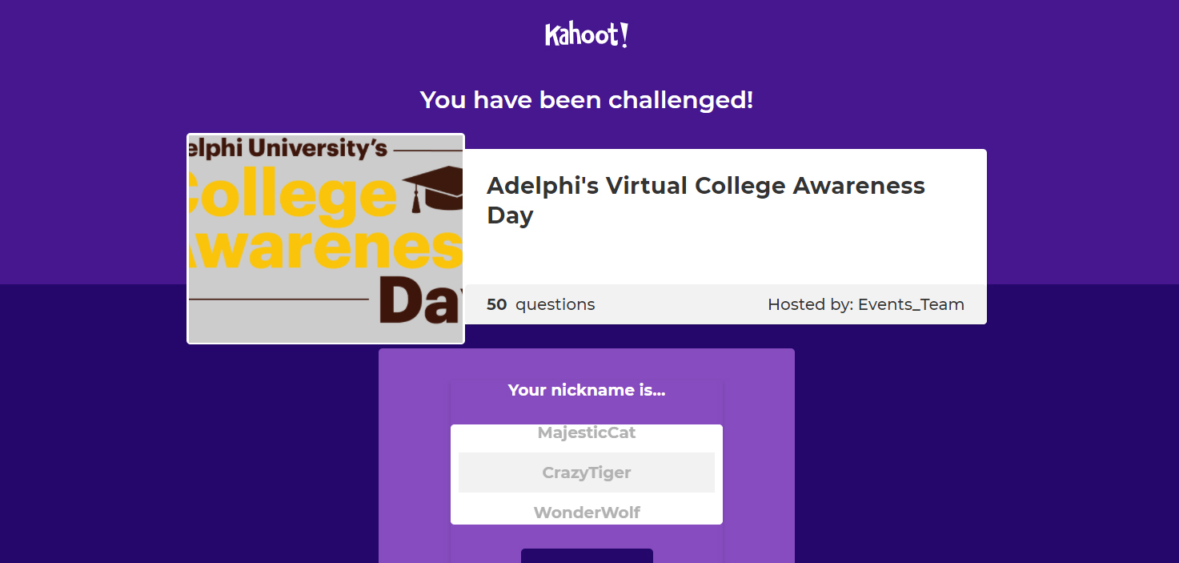
Task: Open the College Awareness Day thumbnail image
Action: pyautogui.click(x=326, y=239)
